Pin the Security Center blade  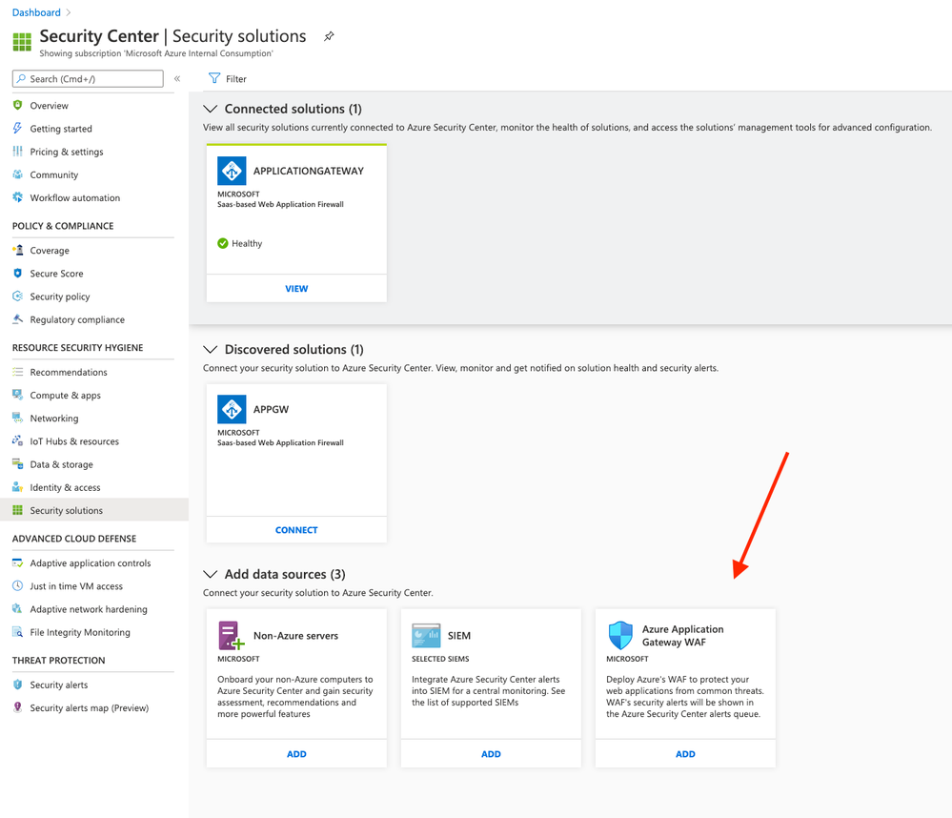click(329, 36)
